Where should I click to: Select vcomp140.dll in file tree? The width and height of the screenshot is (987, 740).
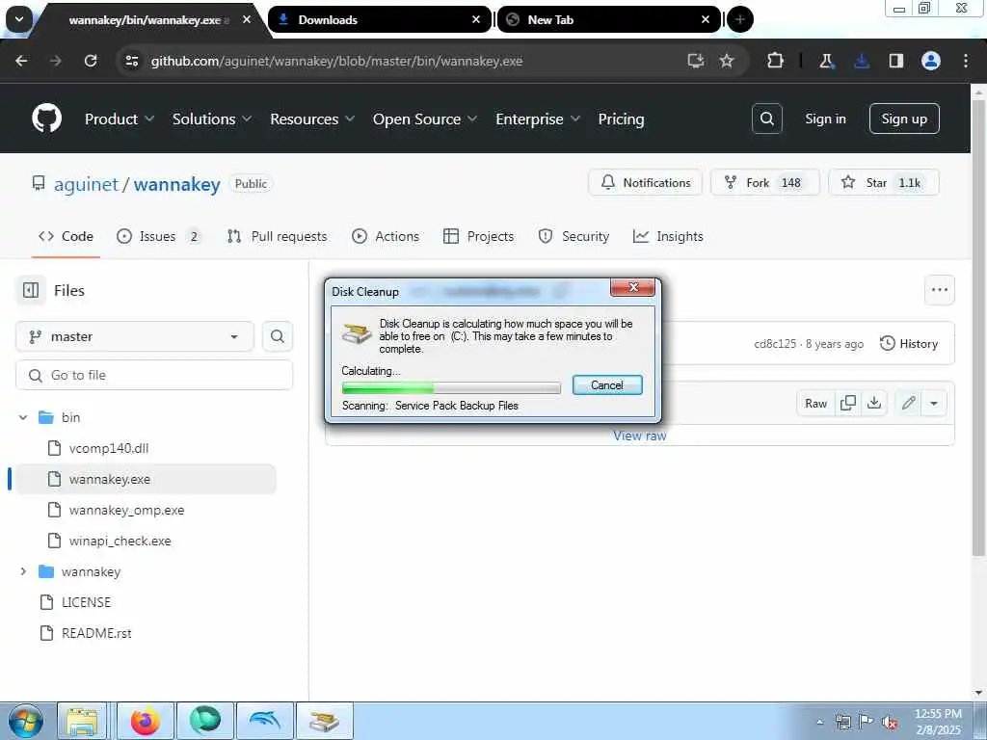click(x=108, y=448)
